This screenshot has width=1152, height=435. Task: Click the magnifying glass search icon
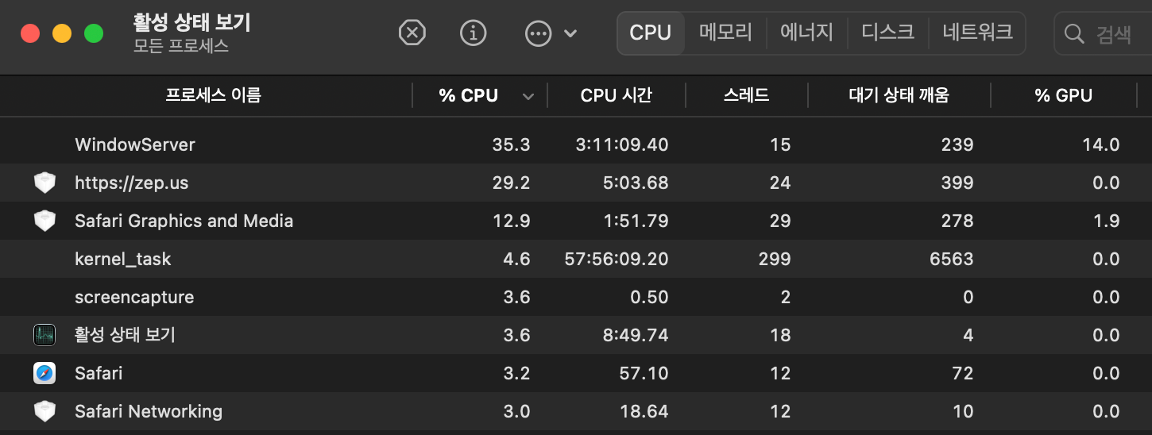(1074, 33)
